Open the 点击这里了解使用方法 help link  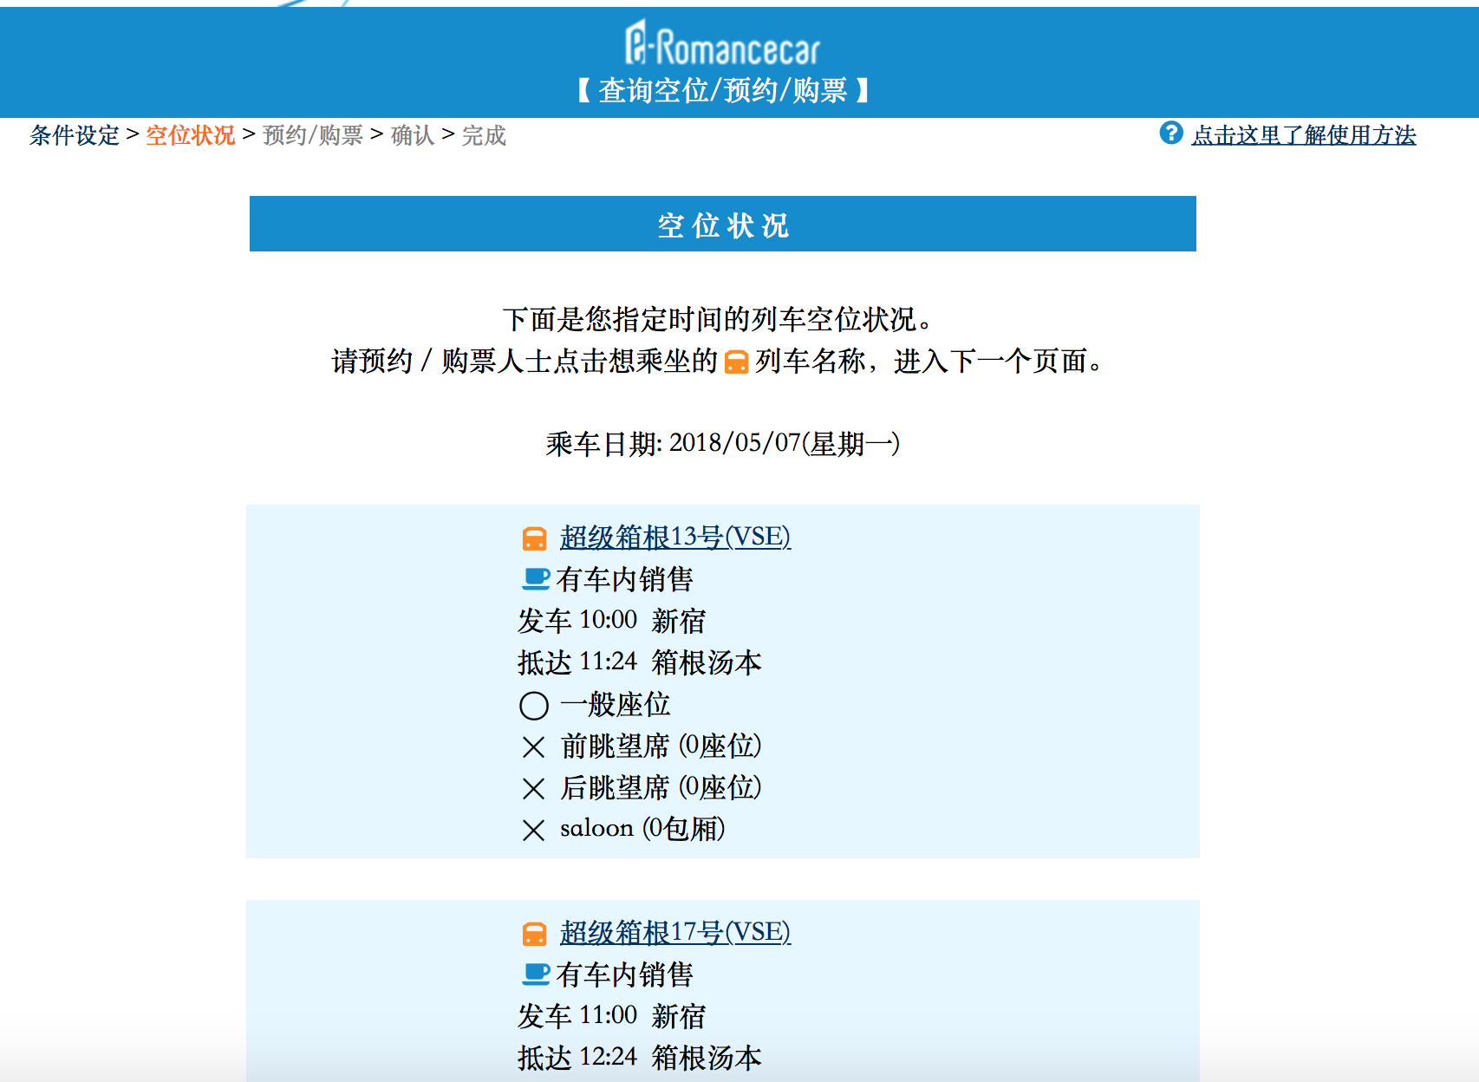pyautogui.click(x=1304, y=135)
